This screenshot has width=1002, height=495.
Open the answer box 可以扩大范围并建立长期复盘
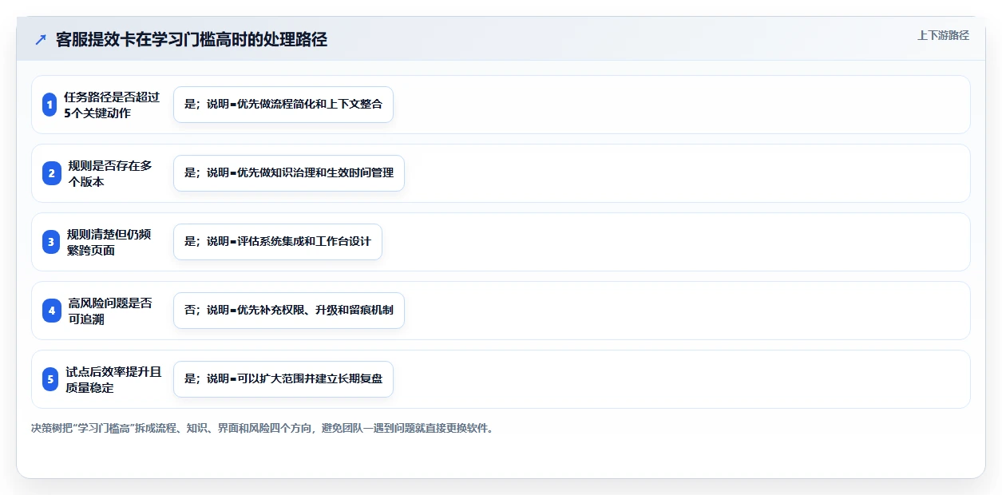[x=283, y=379]
